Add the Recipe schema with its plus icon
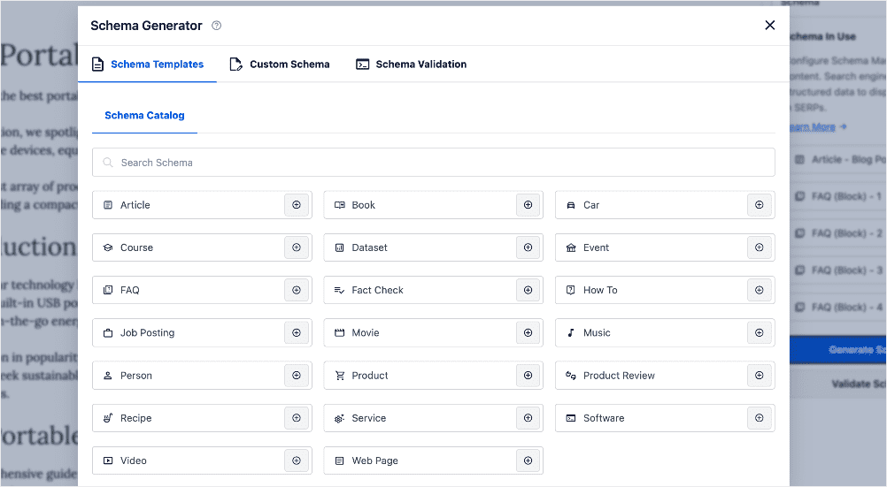 pos(297,418)
